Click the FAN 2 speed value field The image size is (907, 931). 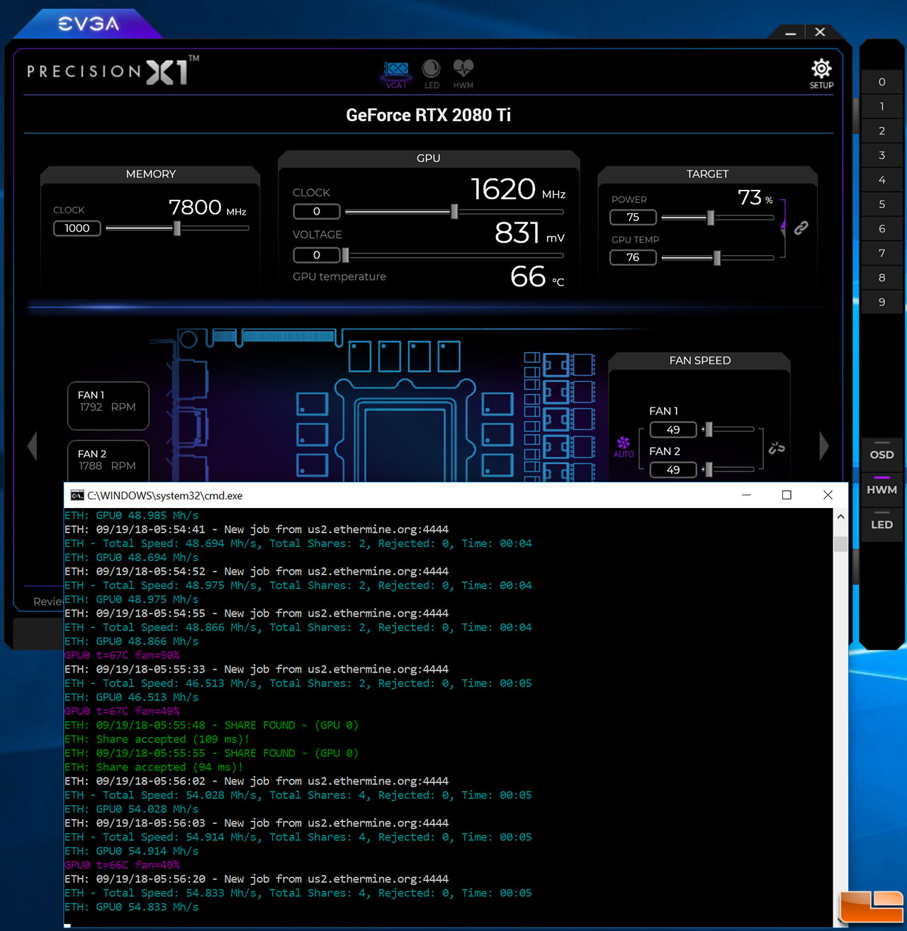pyautogui.click(x=673, y=470)
